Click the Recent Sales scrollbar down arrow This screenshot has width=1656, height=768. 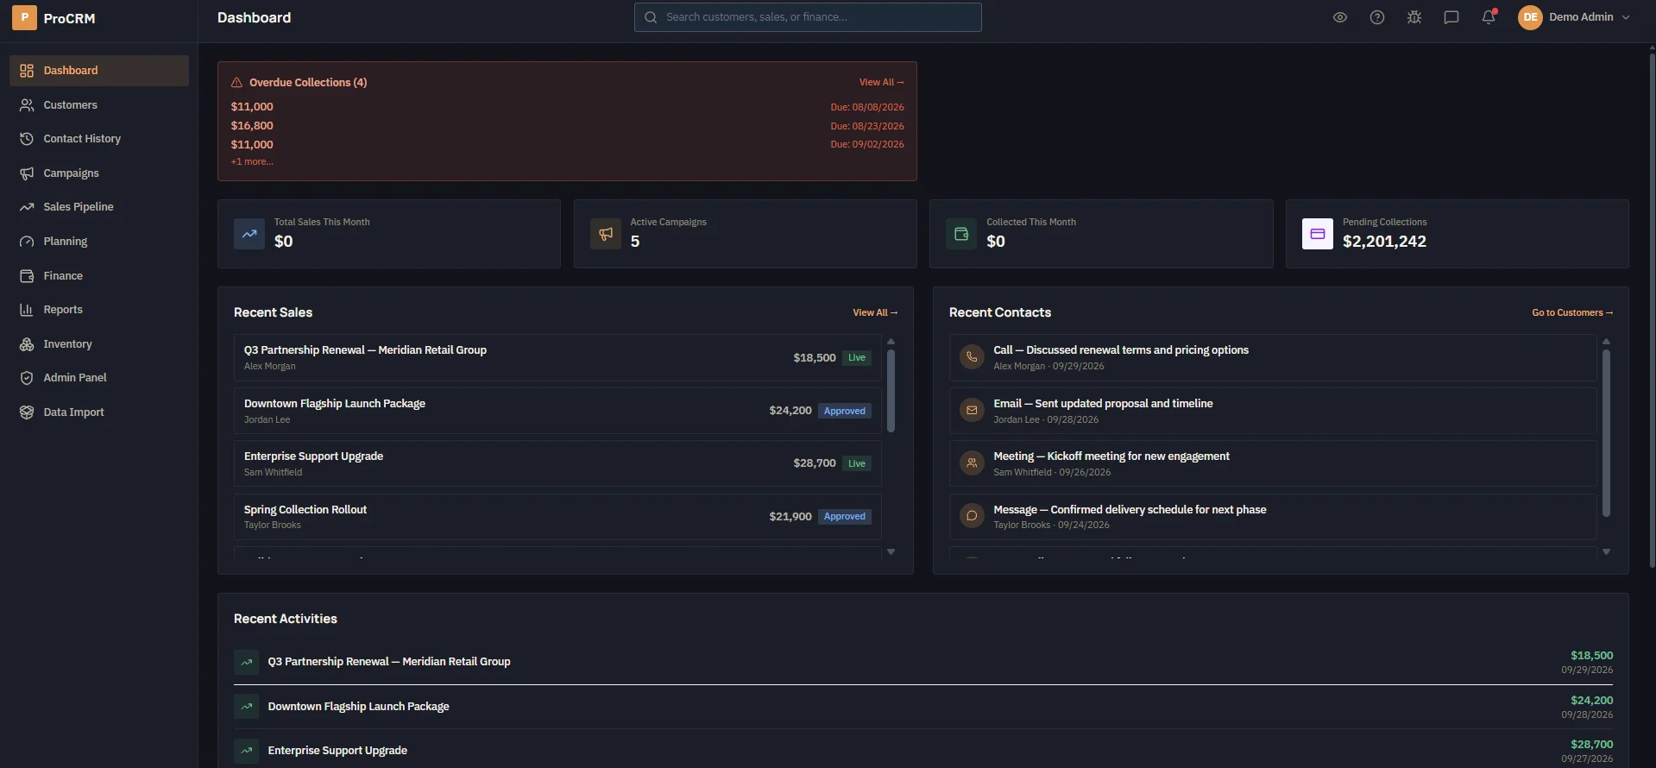click(891, 552)
